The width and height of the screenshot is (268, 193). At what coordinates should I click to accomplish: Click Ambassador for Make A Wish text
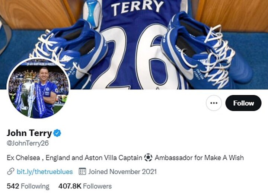(x=199, y=158)
